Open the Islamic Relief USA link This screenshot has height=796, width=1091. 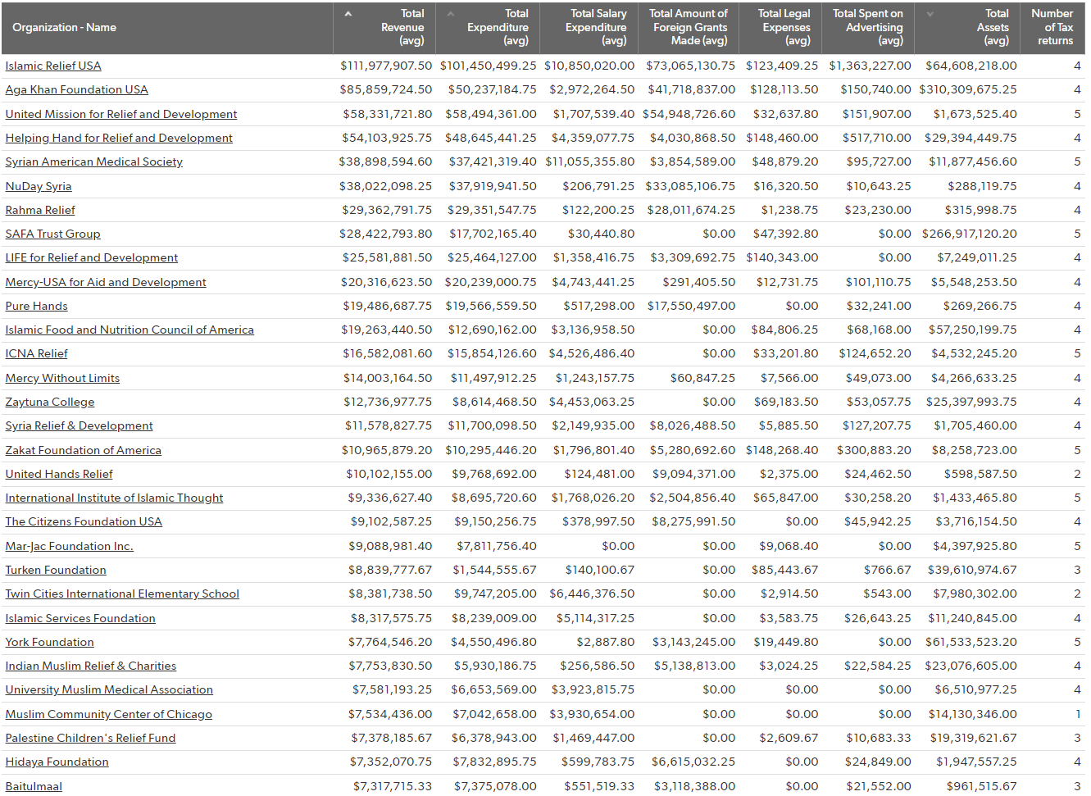(53, 66)
